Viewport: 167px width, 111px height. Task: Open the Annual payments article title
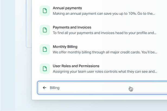(x=67, y=8)
